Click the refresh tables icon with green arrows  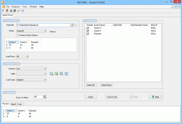pos(56,73)
